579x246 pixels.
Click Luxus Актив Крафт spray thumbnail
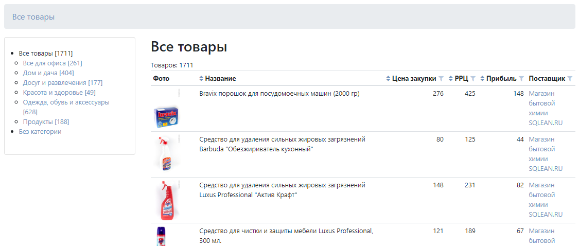tap(166, 201)
